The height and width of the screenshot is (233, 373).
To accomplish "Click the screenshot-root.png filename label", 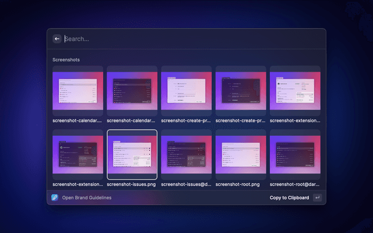I will pos(239,185).
